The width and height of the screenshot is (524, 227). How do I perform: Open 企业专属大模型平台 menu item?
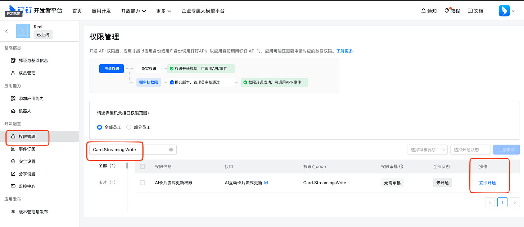coord(203,11)
